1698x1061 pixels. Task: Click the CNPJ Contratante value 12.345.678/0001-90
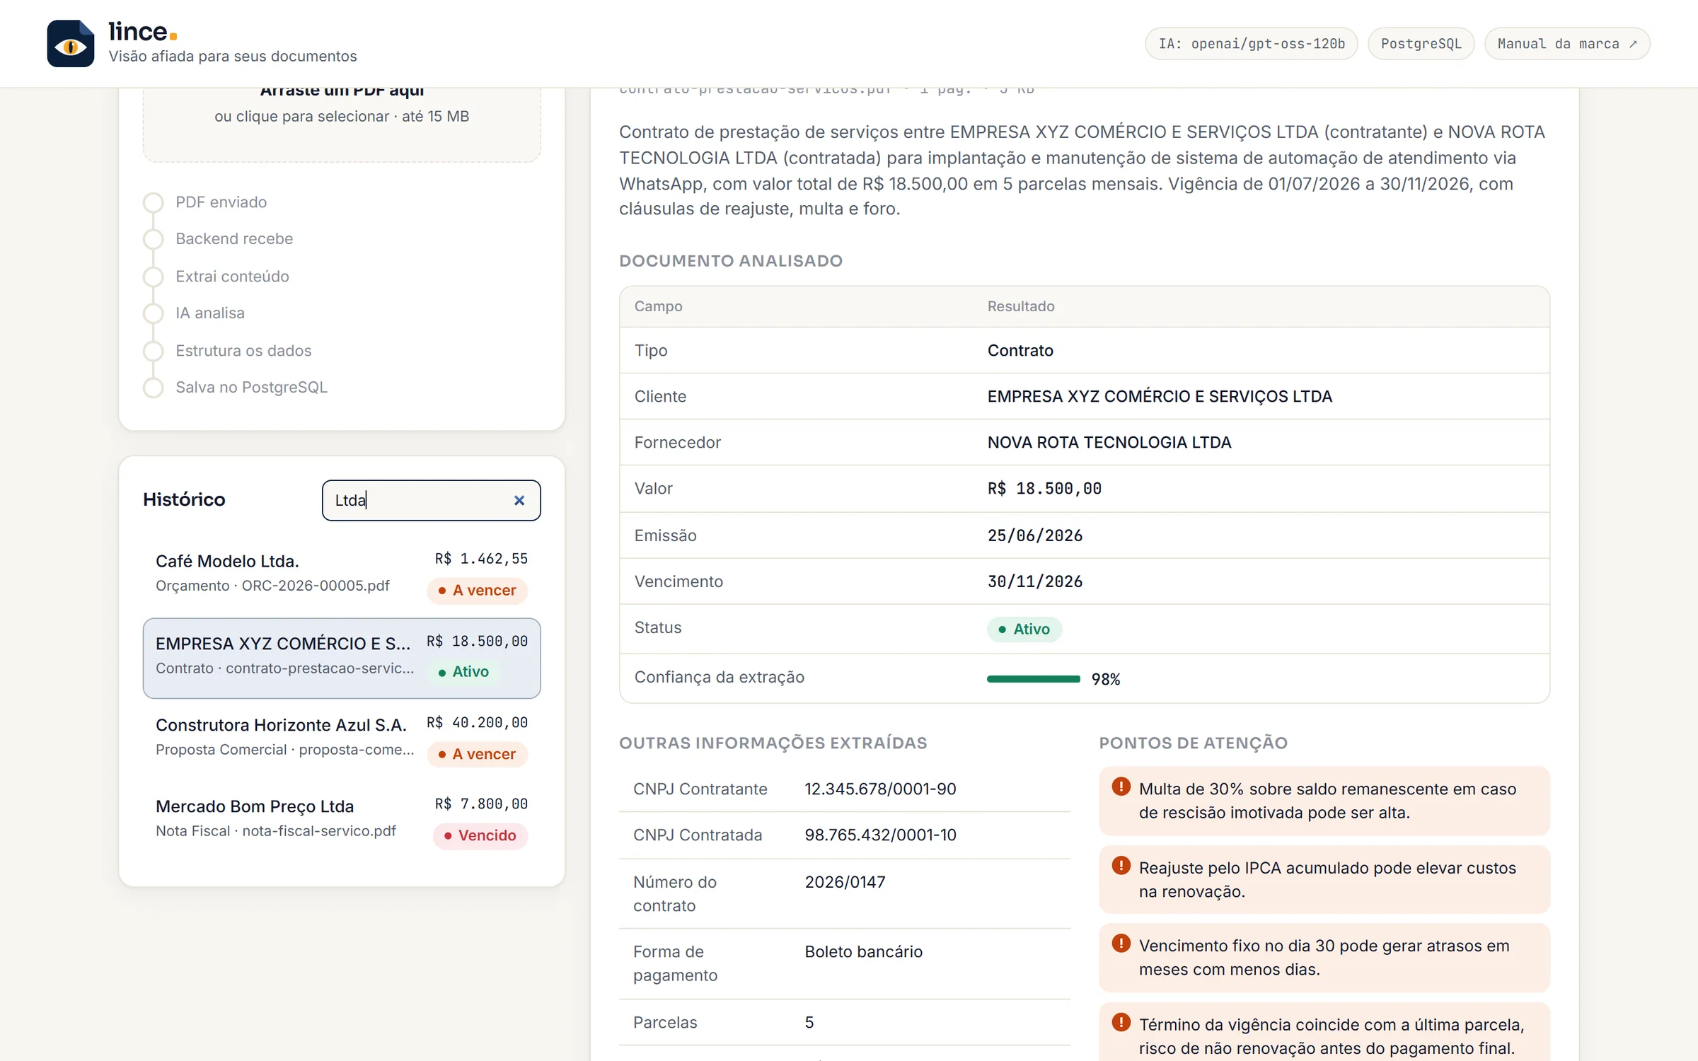coord(880,789)
